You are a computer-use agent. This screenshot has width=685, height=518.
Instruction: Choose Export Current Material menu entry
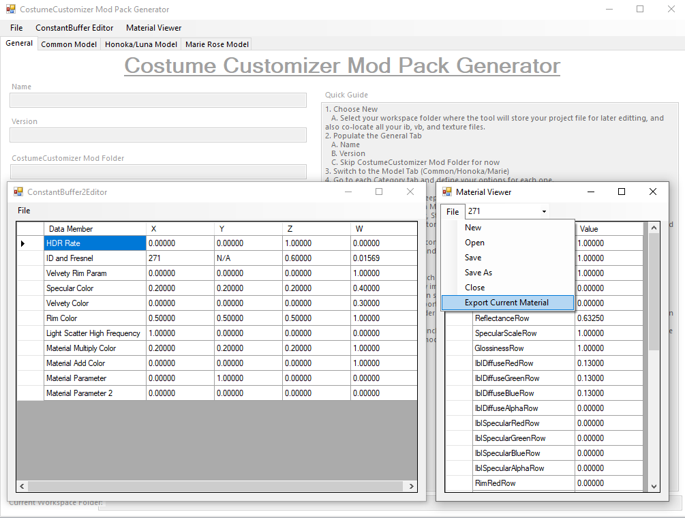(x=507, y=303)
